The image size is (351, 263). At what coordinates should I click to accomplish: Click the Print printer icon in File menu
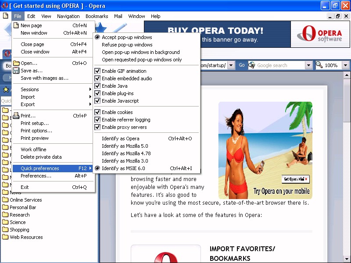[x=16, y=116]
